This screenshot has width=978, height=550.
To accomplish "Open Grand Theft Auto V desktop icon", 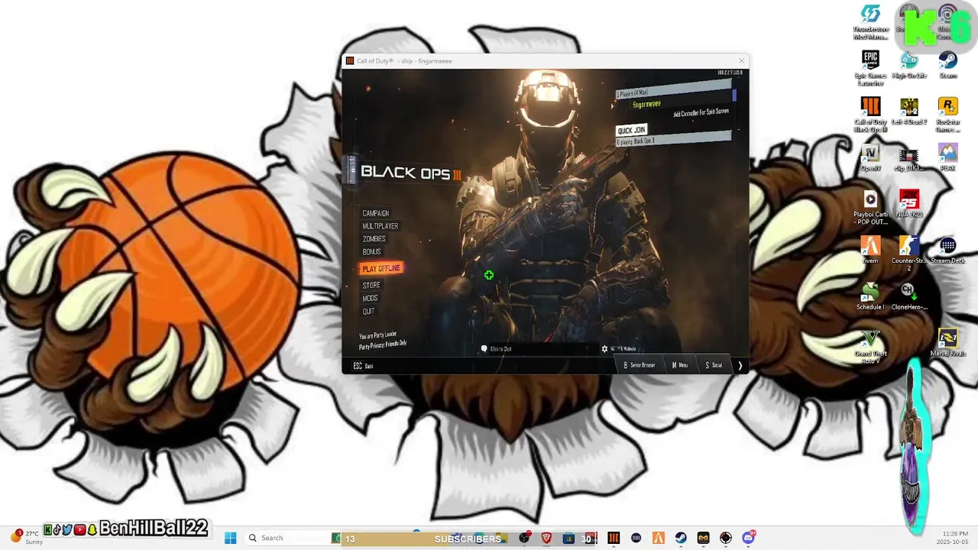I will 870,347.
